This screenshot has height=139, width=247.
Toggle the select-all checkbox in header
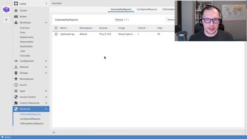[56, 28]
